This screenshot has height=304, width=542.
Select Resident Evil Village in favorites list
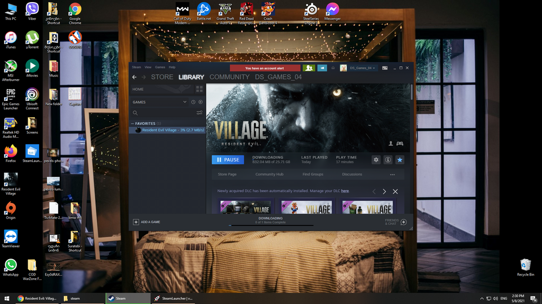[x=167, y=130]
